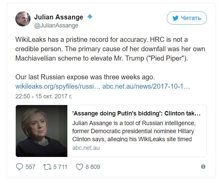
Task: Click the 8 809 likes count
Action: 93,167
